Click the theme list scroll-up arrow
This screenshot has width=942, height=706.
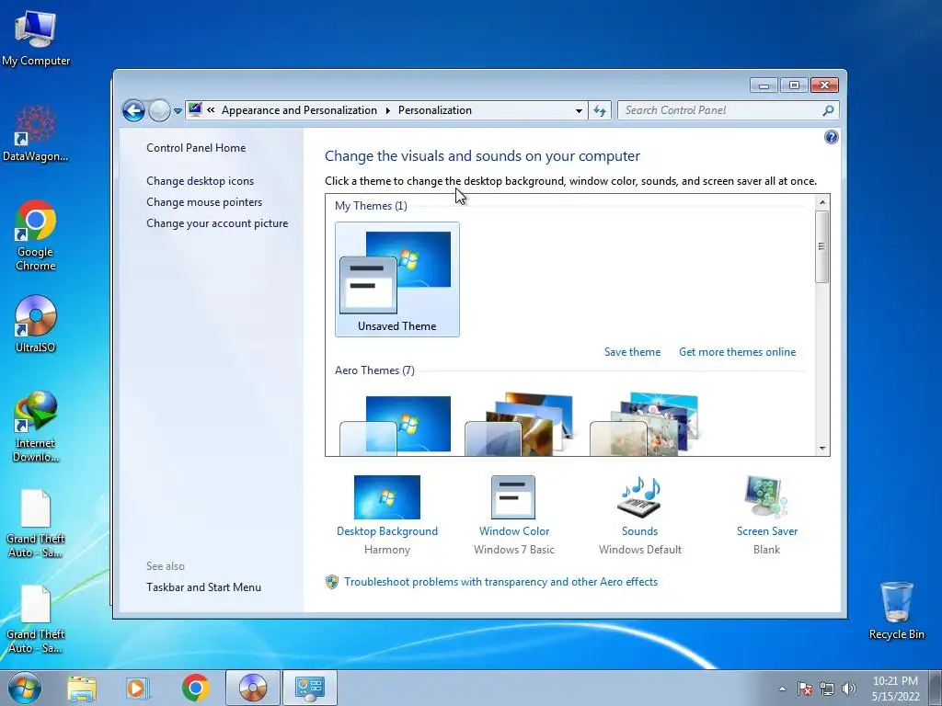(821, 202)
